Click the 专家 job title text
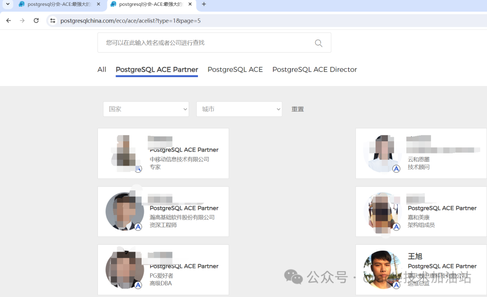 tap(155, 167)
